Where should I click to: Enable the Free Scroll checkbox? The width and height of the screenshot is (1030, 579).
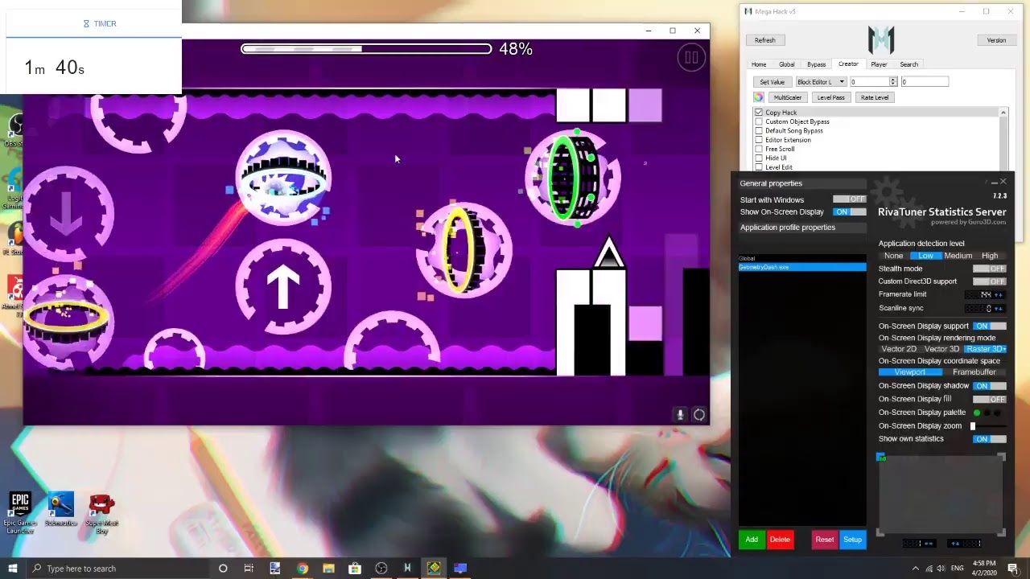(759, 149)
